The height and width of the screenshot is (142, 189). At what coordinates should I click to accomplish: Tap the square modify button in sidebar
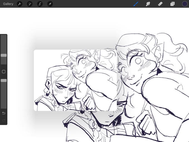coord(4,72)
